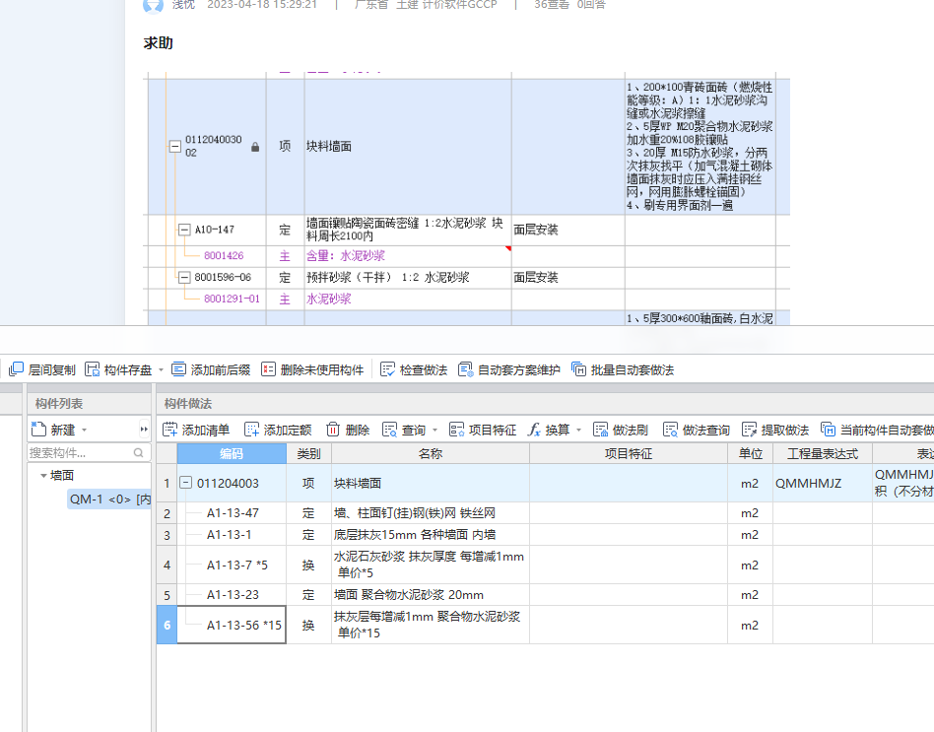Click 添加前后缀 toolbar icon
This screenshot has height=732, width=934.
point(178,369)
